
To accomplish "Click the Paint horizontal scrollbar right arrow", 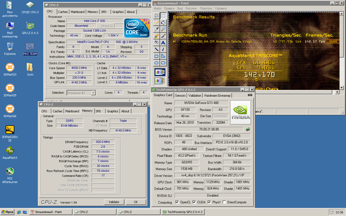I will tap(337, 92).
